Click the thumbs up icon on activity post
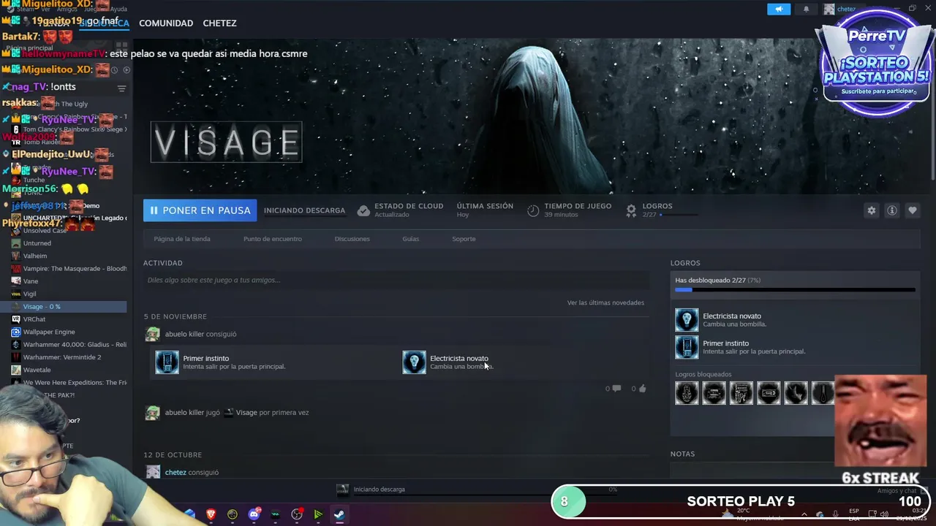Viewport: 936px width, 526px height. click(642, 389)
